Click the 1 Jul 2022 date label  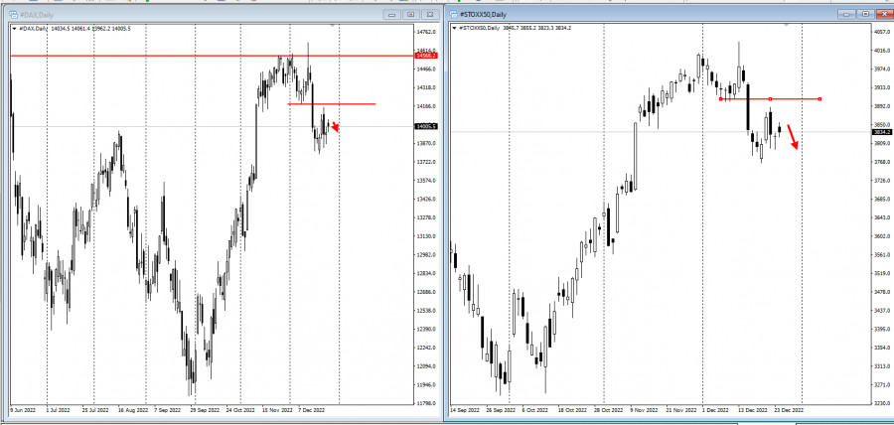(60, 410)
